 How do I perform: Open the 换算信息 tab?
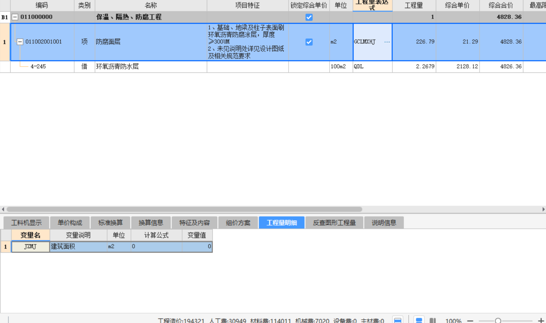coord(151,223)
